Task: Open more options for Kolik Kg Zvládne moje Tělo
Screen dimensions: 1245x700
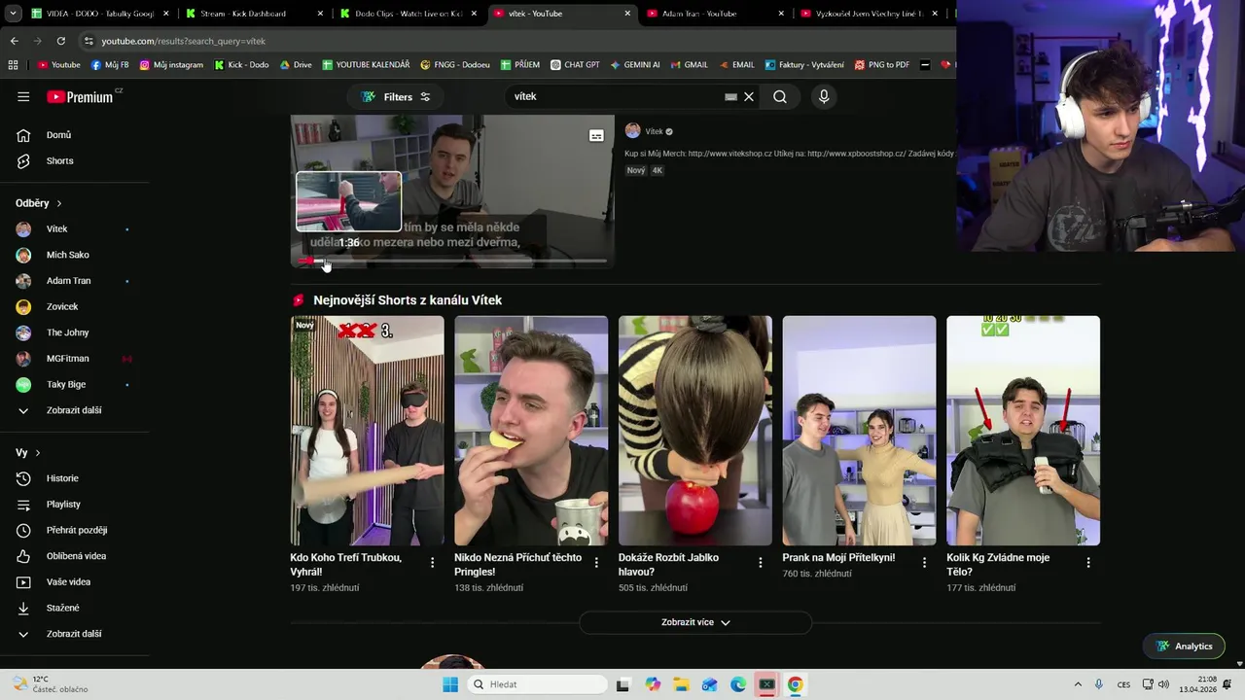Action: [x=1088, y=563]
